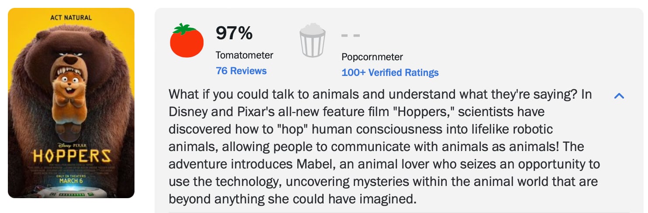
Task: Click the glowing device at poster bottom
Action: [71, 192]
